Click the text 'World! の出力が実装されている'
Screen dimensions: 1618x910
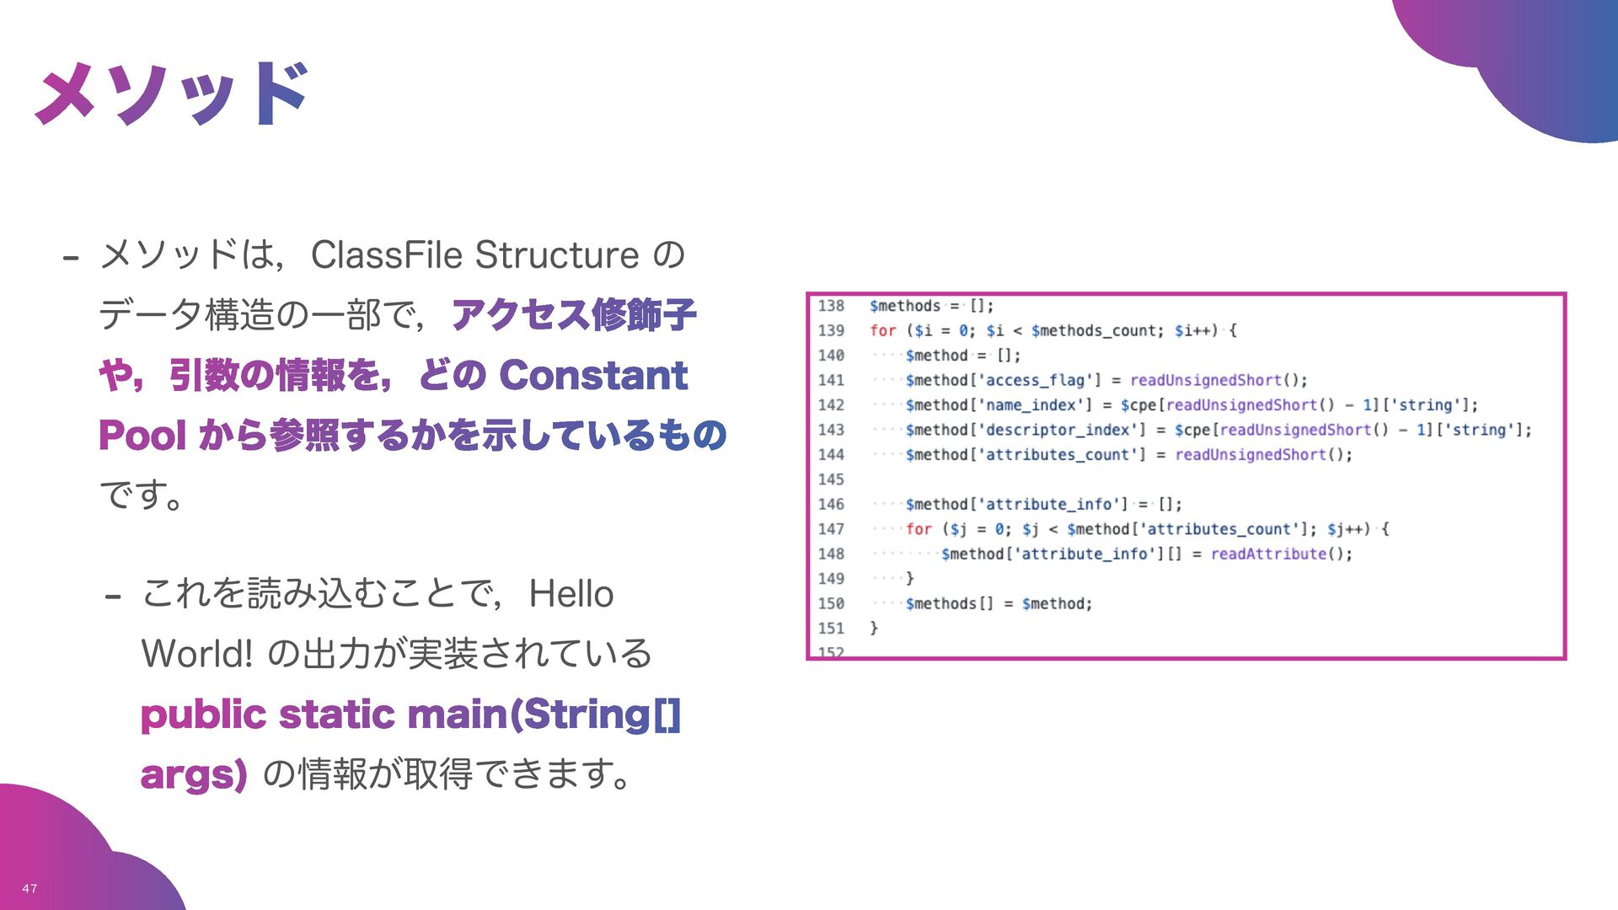click(x=396, y=654)
